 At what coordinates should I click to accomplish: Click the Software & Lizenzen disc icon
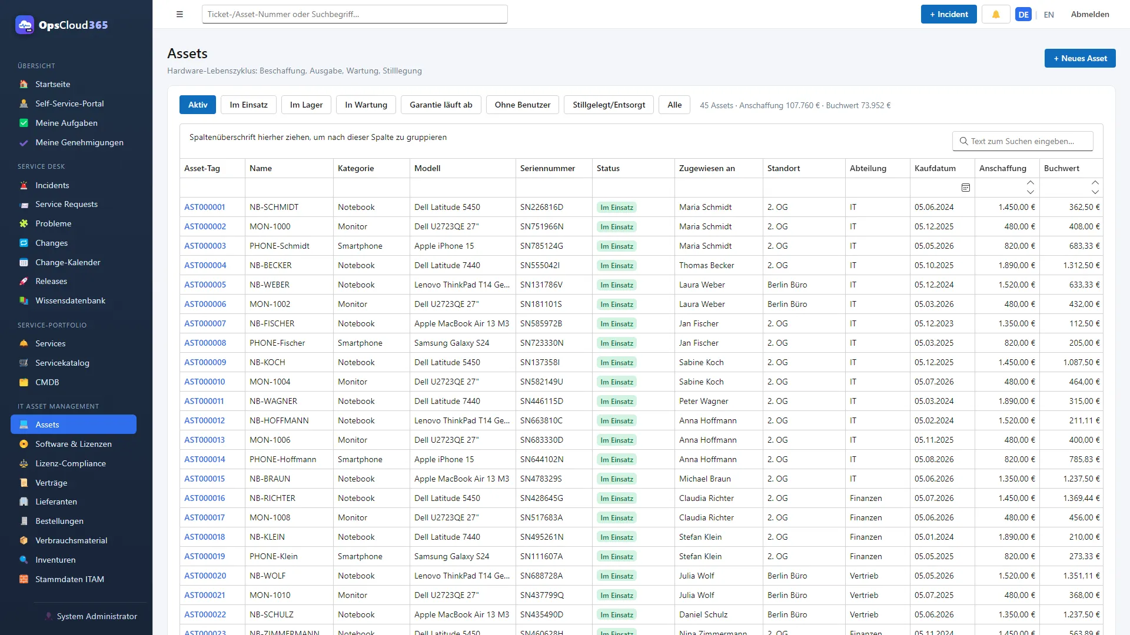click(24, 444)
